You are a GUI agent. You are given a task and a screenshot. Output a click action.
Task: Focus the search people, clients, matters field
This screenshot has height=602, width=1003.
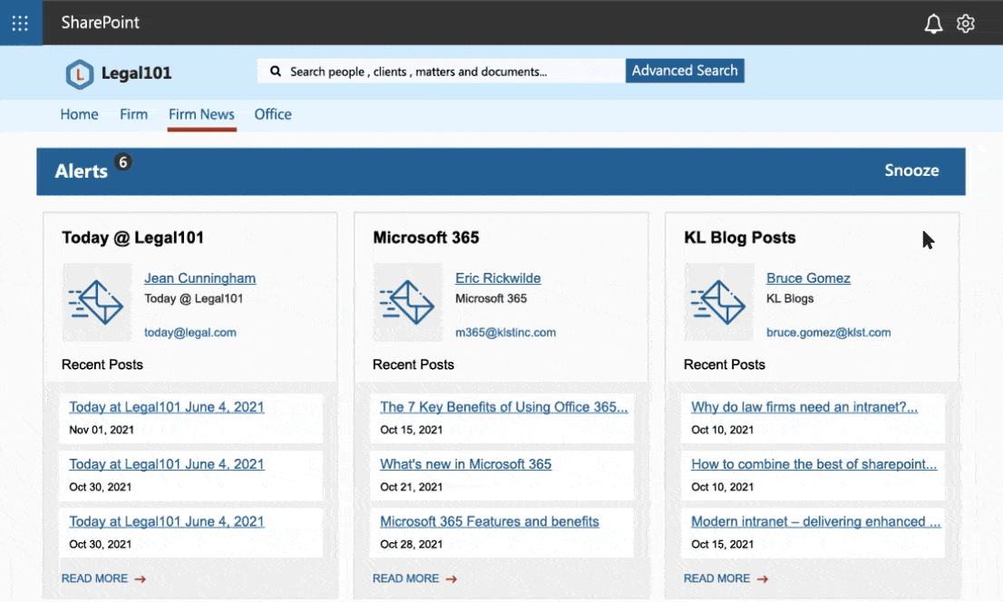(x=442, y=71)
